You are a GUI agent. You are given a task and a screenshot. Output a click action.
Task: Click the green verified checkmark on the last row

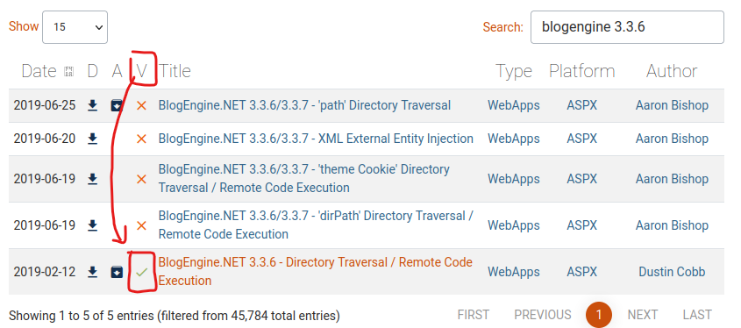[141, 272]
